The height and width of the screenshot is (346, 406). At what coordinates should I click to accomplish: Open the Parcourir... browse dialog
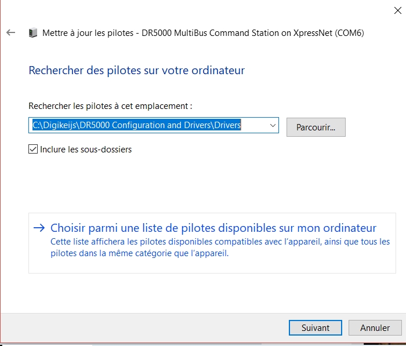[x=316, y=128]
